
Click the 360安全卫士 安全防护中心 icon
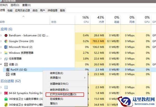coord(6,105)
